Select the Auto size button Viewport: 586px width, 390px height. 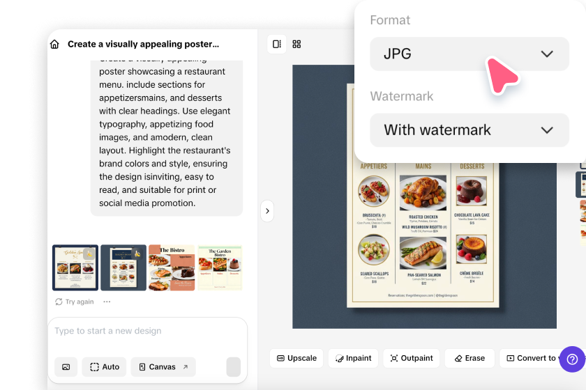click(x=104, y=367)
